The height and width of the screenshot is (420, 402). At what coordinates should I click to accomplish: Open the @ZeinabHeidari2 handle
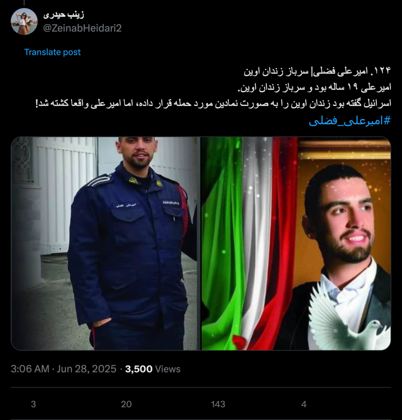pyautogui.click(x=82, y=28)
